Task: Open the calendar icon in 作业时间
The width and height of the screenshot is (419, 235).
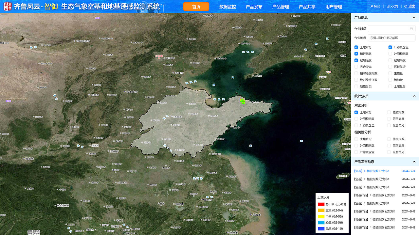Action: coord(411,29)
